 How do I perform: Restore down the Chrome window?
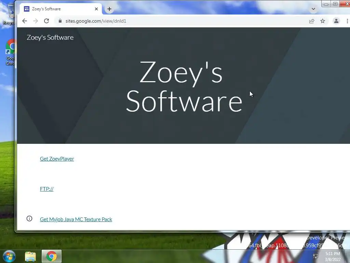pyautogui.click(x=335, y=4)
